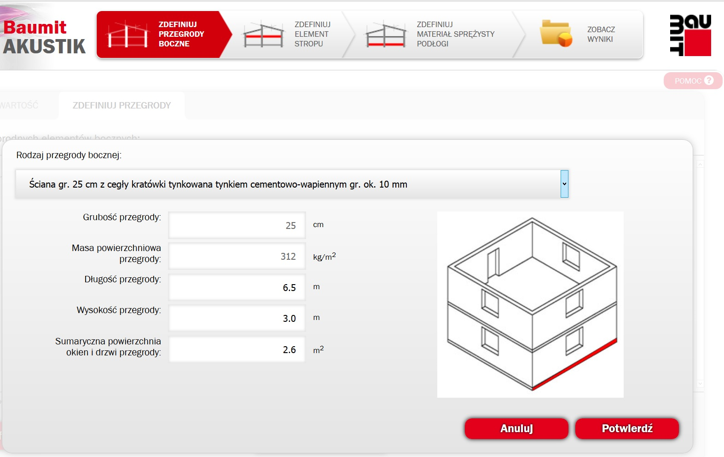Click the floor elastic material icon
The height and width of the screenshot is (457, 724).
pyautogui.click(x=386, y=34)
